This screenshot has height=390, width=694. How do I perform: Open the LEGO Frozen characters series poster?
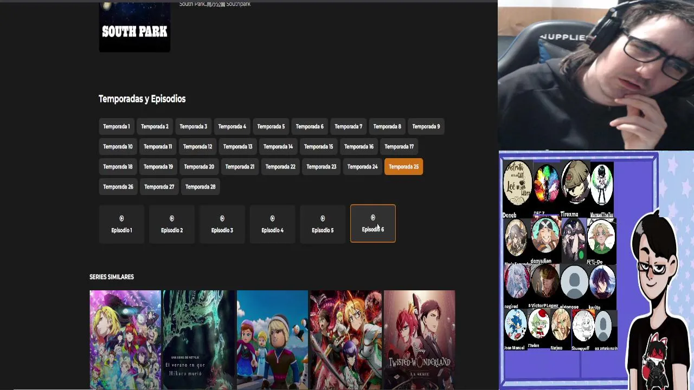click(272, 340)
